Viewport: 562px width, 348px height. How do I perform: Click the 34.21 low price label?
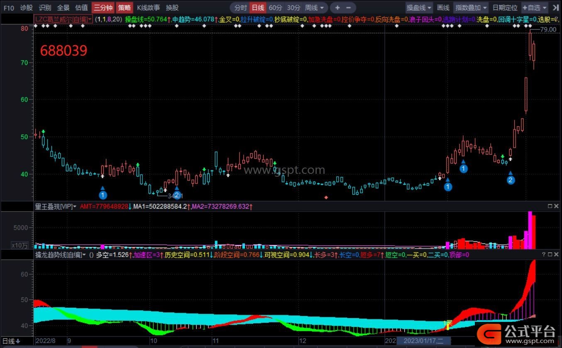[175, 196]
